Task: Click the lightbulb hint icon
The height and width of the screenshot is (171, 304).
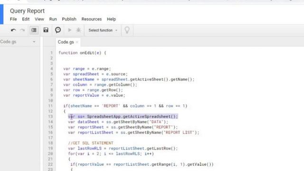Action: pyautogui.click(x=127, y=30)
